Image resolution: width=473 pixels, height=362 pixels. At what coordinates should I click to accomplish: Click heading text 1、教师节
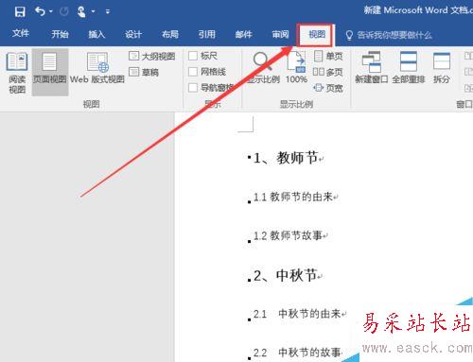(286, 158)
